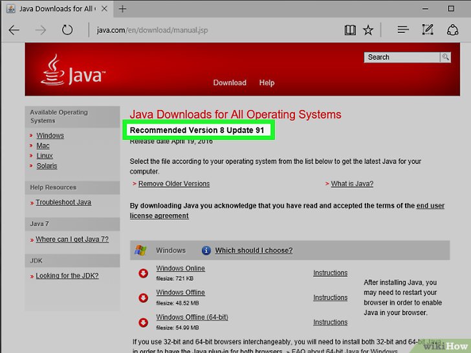Open Where can I get Java 7 link
The width and height of the screenshot is (471, 353).
(72, 239)
